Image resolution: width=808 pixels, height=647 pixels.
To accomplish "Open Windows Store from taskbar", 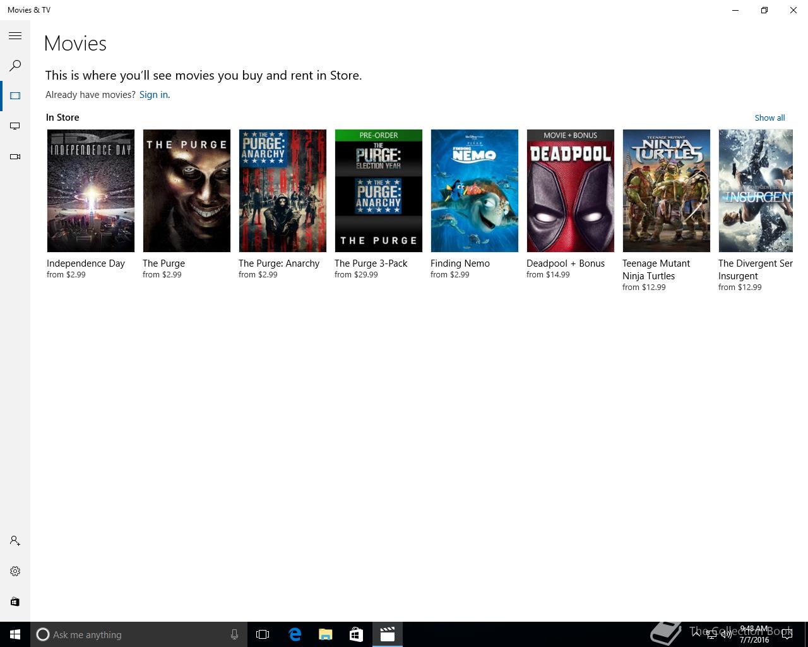I will click(356, 634).
